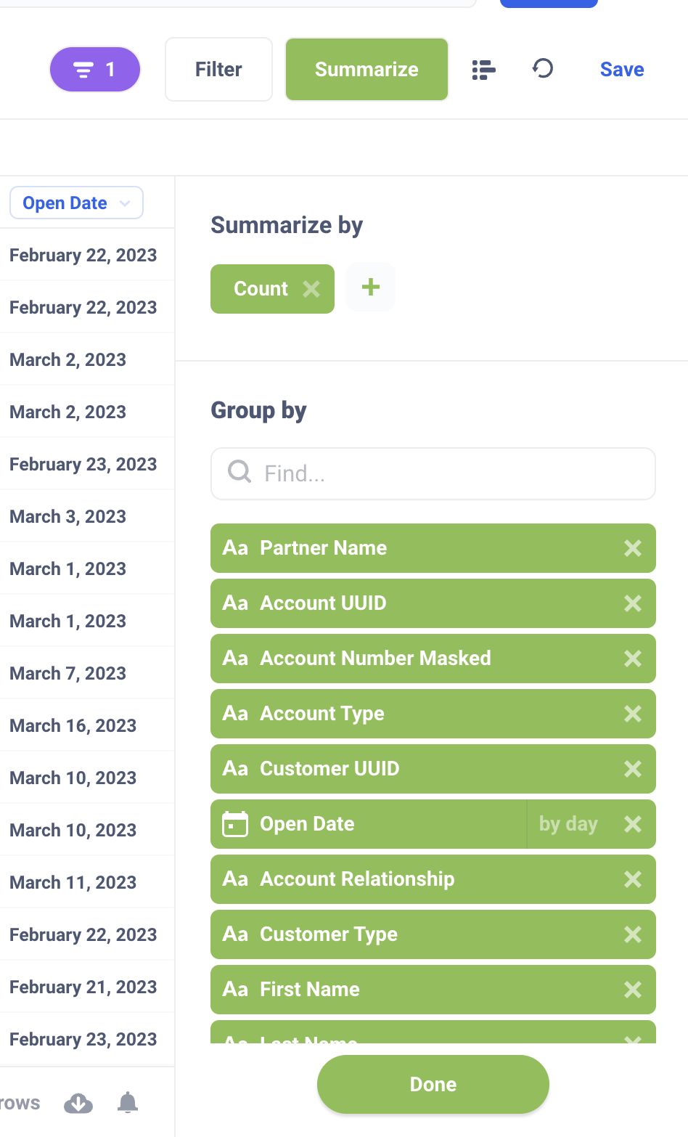Click the purple filter count badge

tap(94, 70)
